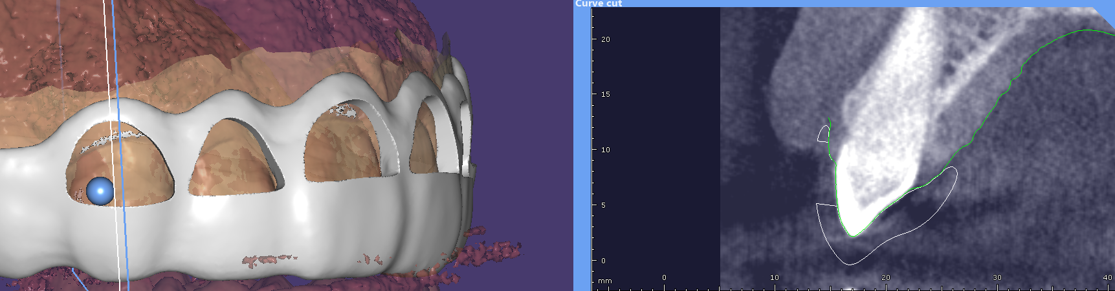This screenshot has height=291, width=1115.
Task: Click the mm unit label
Action: pyautogui.click(x=604, y=281)
